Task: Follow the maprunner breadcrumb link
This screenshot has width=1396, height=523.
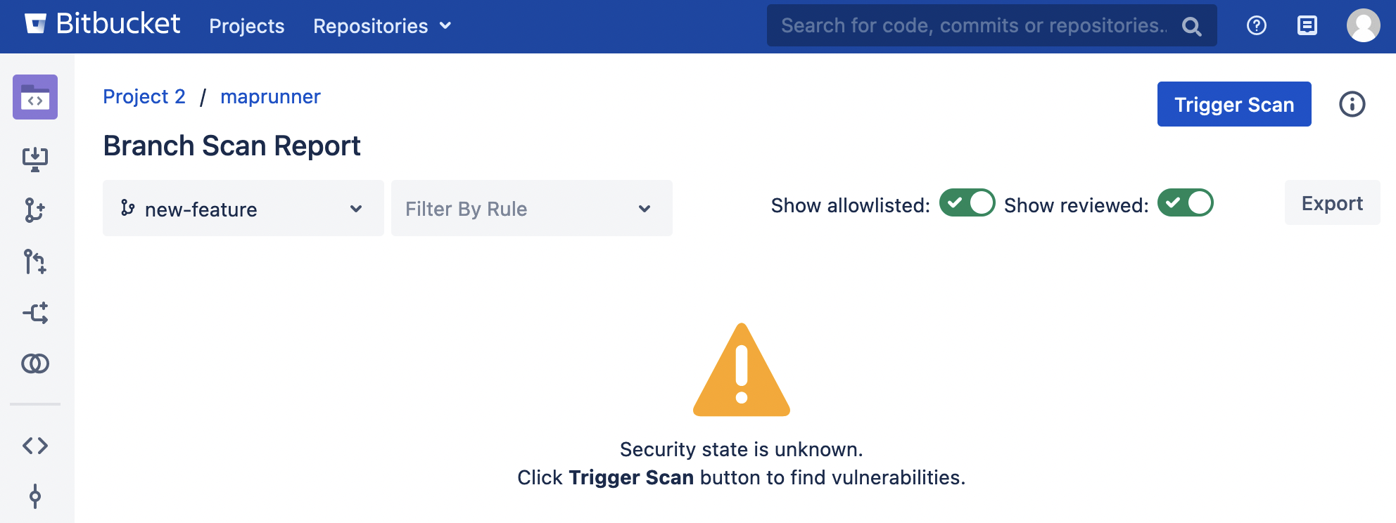Action: click(x=270, y=97)
